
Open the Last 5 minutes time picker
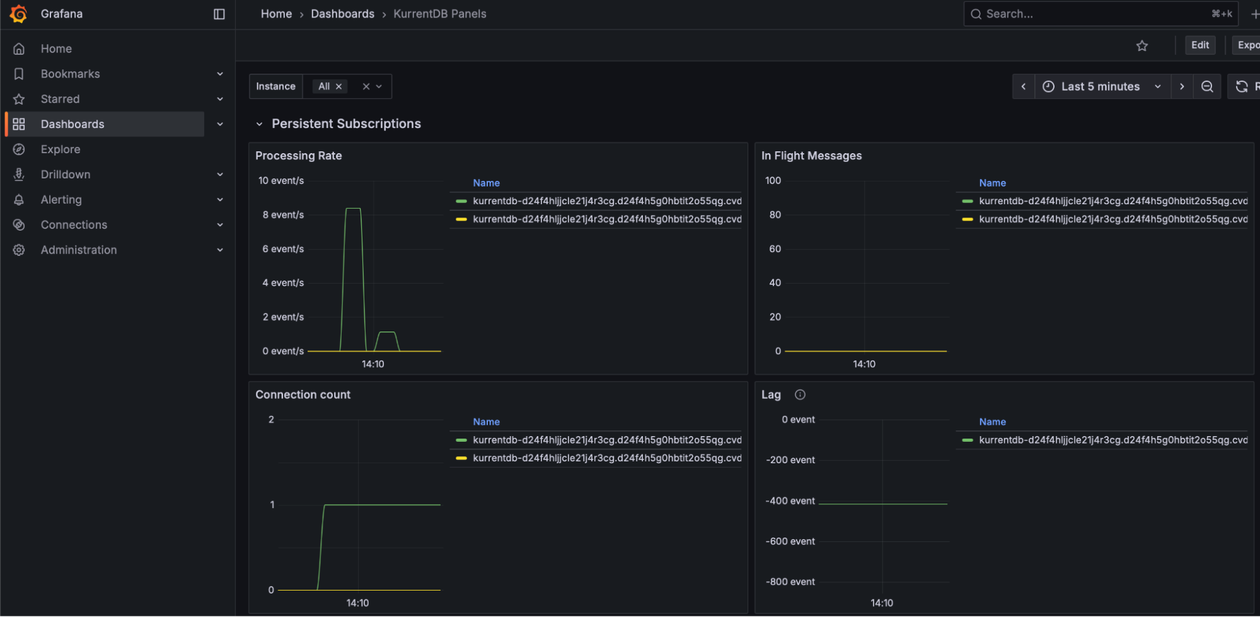1100,86
